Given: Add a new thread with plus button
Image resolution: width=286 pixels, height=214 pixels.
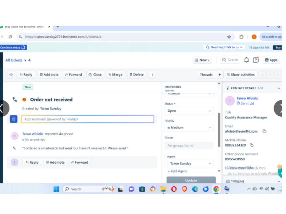Looking at the screenshot, I should point(220,75).
